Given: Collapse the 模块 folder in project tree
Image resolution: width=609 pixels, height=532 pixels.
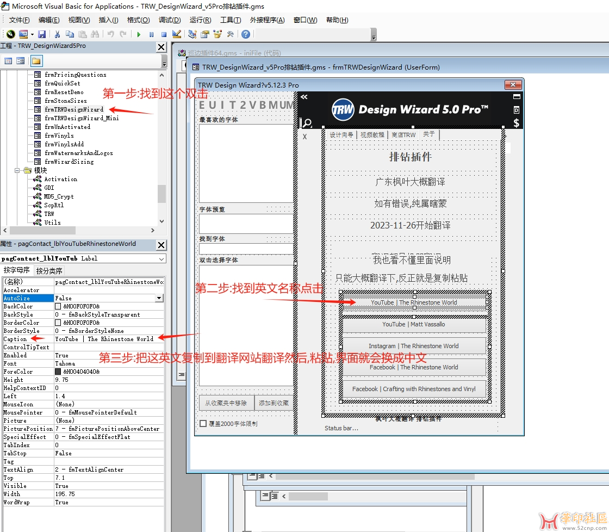Looking at the screenshot, I should [x=17, y=170].
